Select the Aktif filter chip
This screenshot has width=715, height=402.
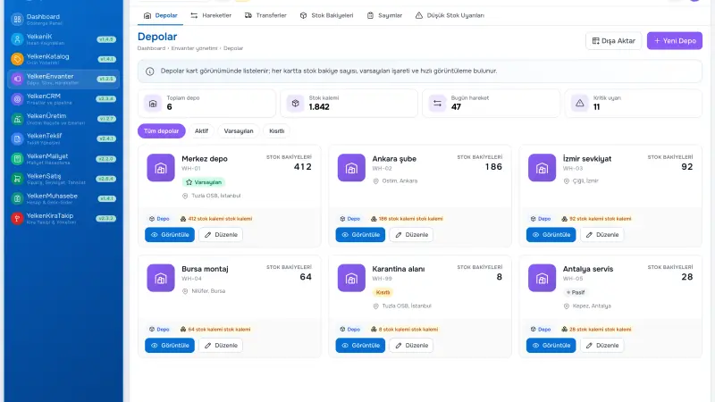tap(201, 130)
